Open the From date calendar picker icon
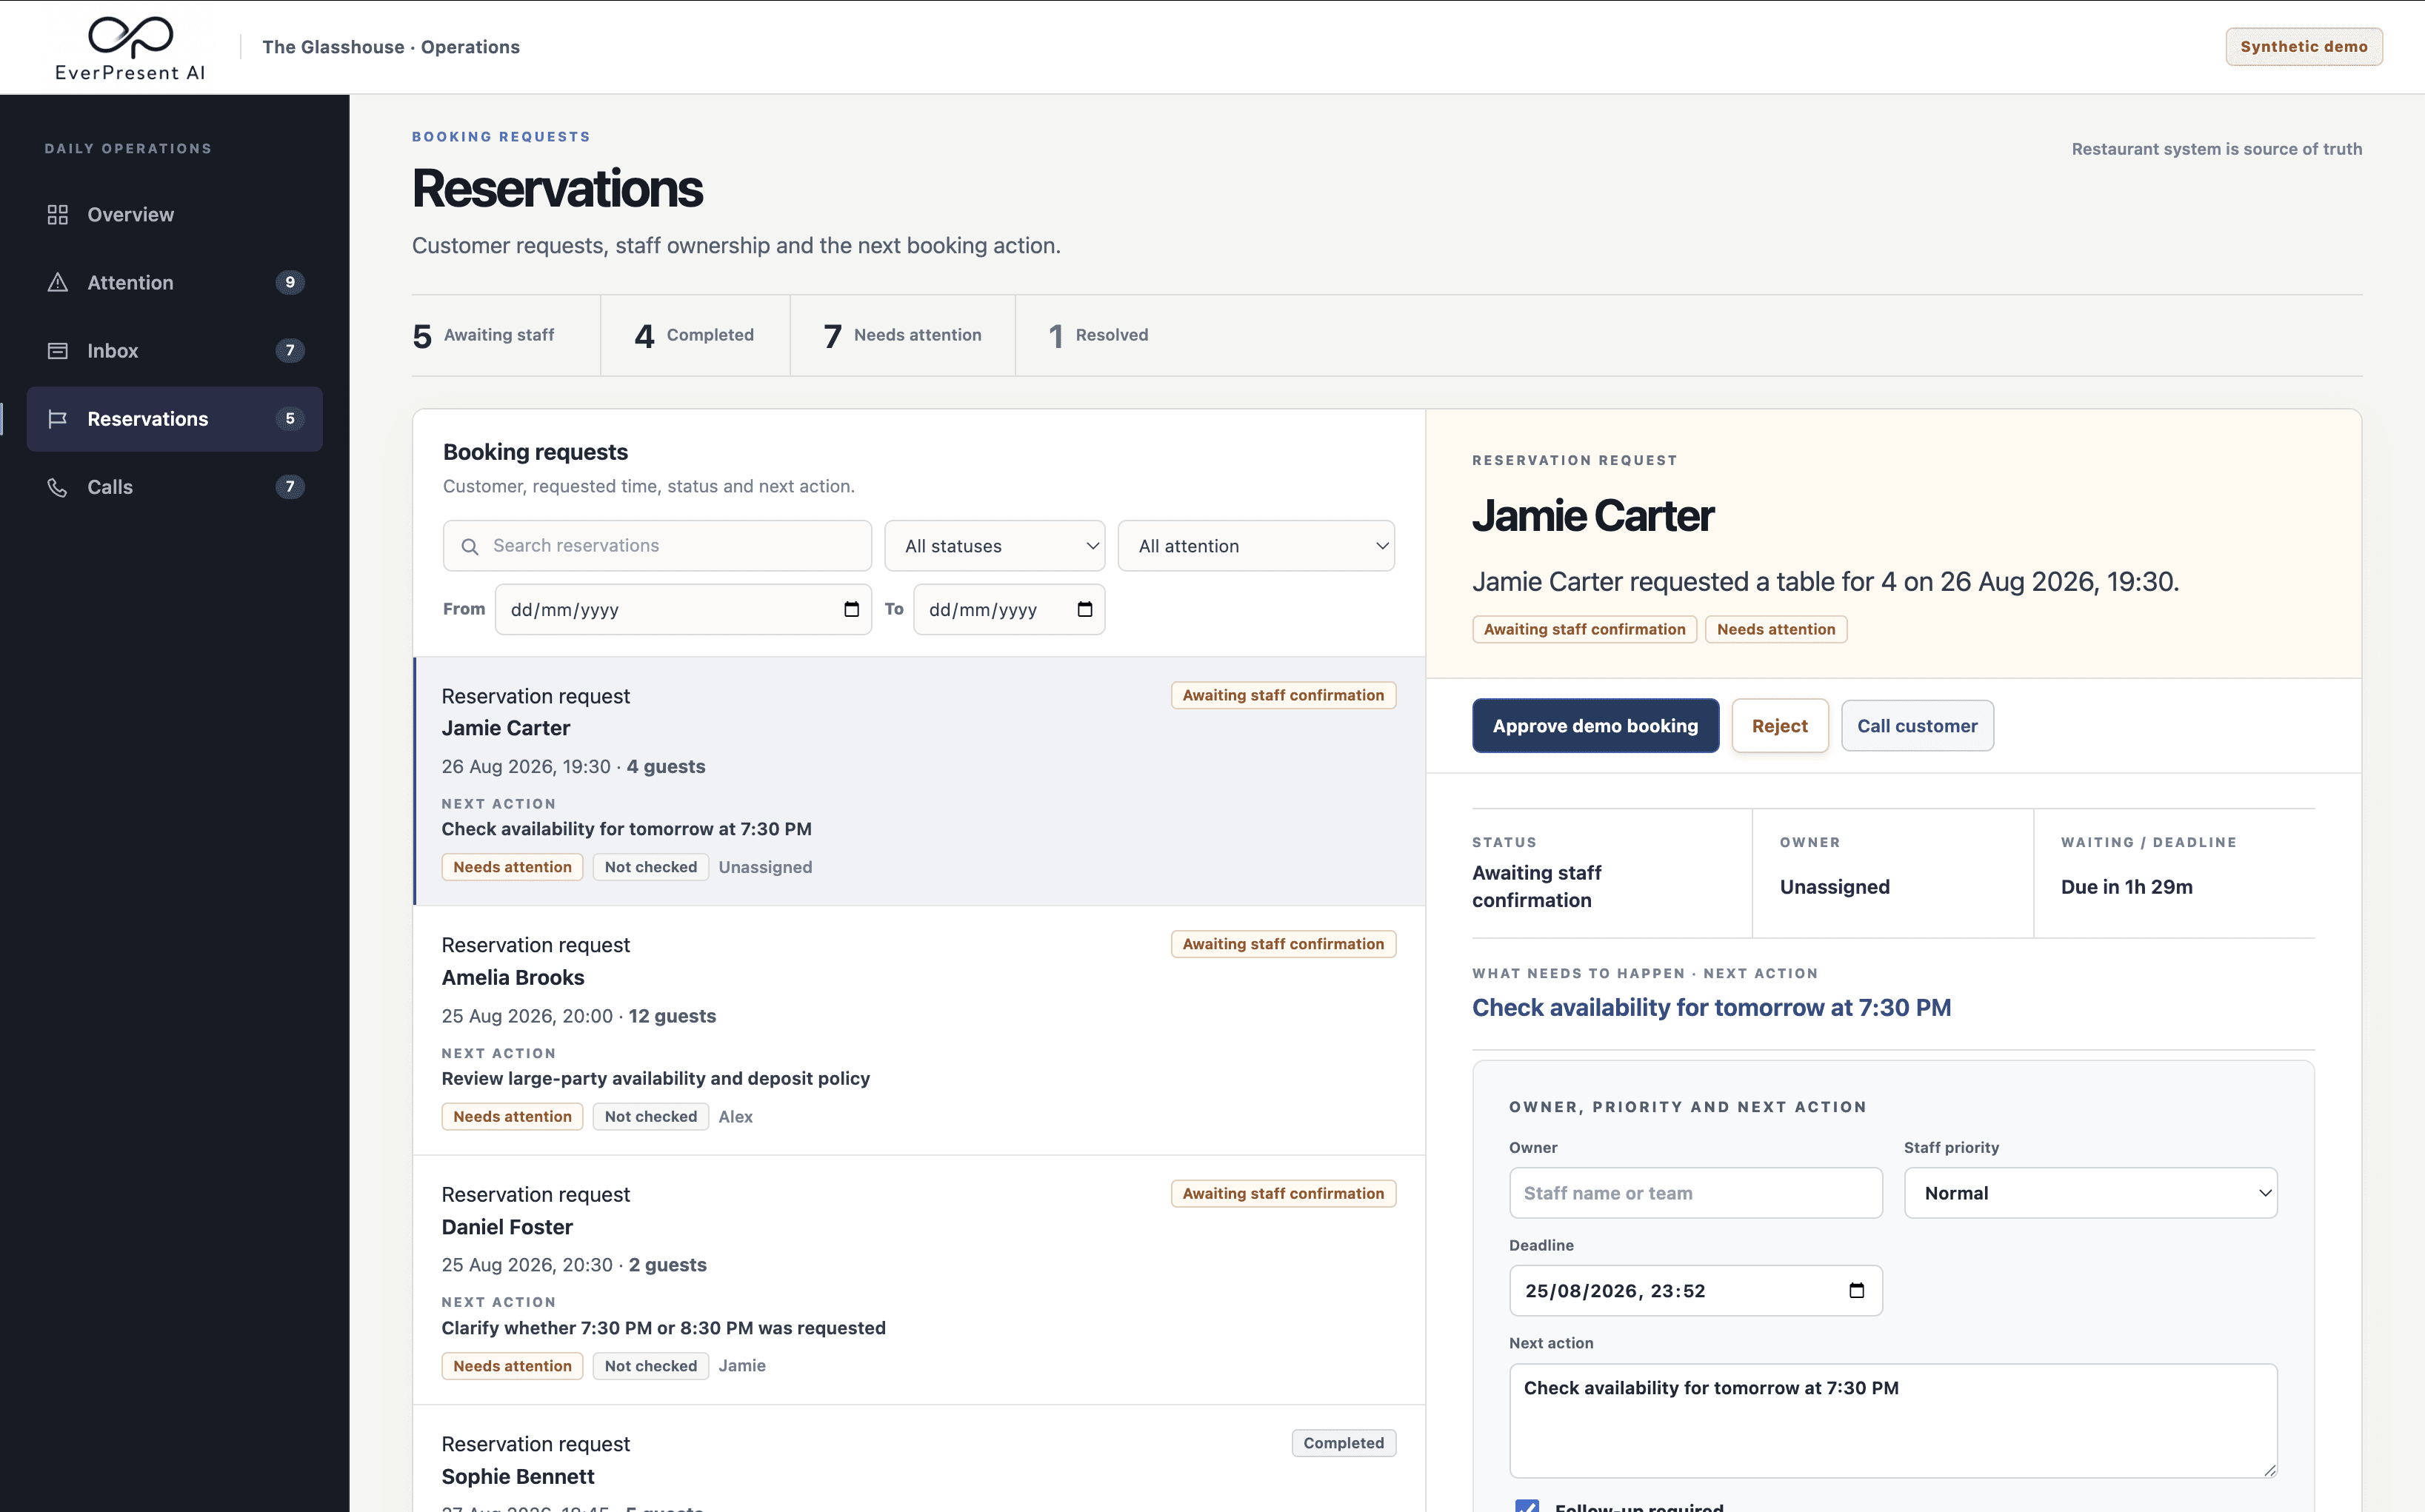 pos(851,609)
